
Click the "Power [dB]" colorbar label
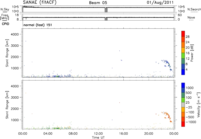(192, 53)
